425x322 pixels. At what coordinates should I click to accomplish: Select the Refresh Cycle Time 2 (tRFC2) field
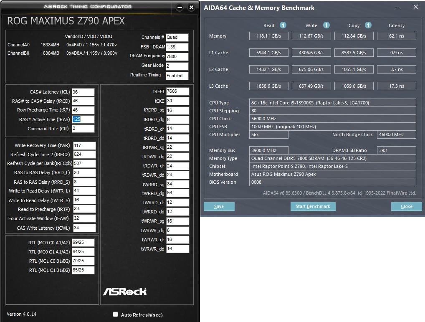click(85, 155)
